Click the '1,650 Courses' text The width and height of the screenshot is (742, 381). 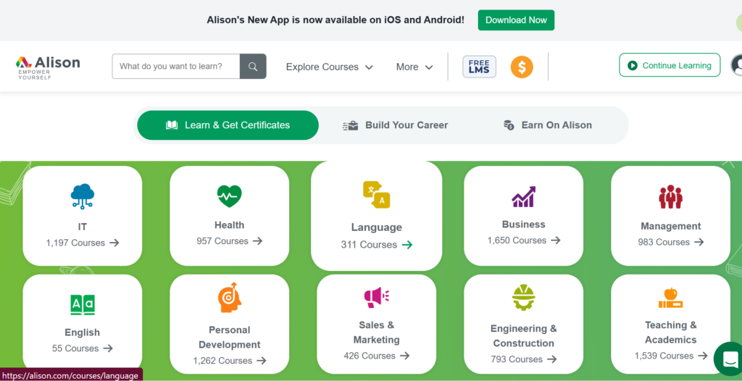tap(517, 240)
